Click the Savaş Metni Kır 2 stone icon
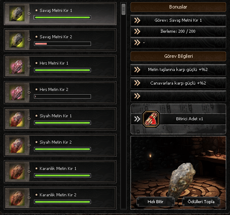 pyautogui.click(x=17, y=40)
